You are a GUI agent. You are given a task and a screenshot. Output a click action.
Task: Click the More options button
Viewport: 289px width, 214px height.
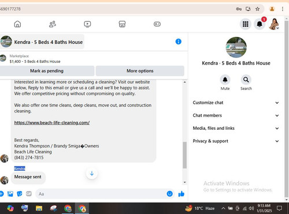point(140,71)
